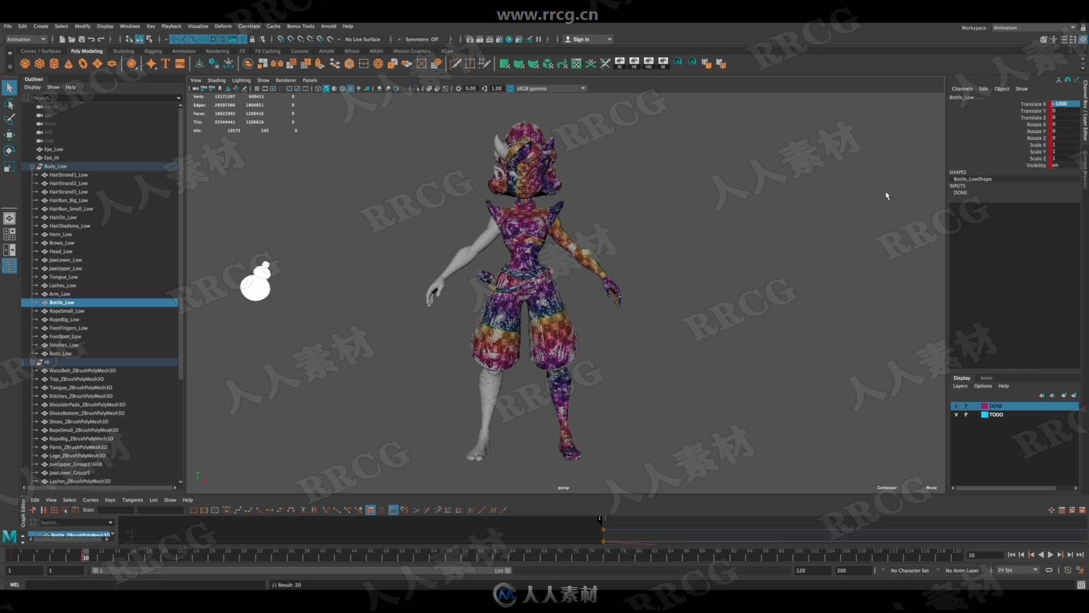Open the sRGB gamma view transform dropdown

click(550, 89)
